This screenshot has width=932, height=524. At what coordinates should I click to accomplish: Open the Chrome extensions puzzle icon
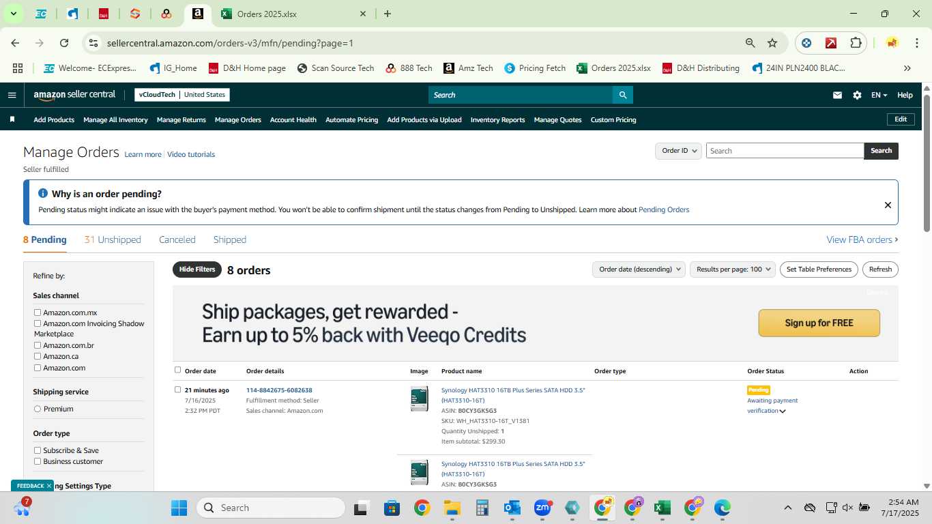tap(856, 43)
